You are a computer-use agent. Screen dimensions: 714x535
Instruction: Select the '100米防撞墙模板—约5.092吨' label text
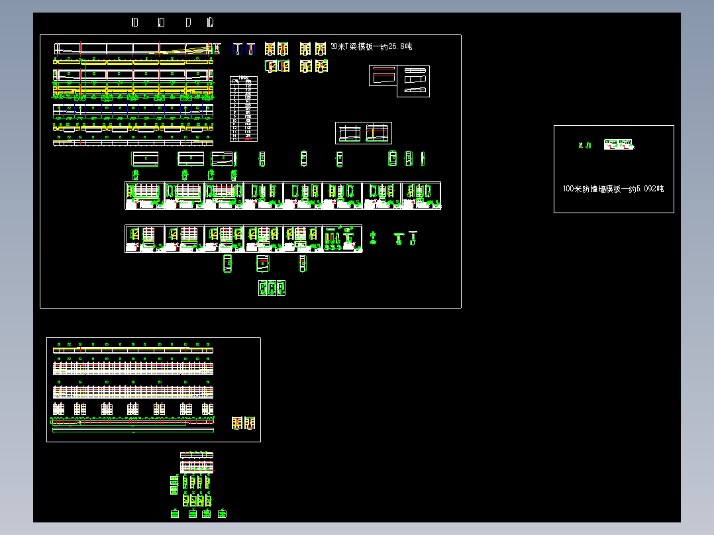[x=613, y=189]
